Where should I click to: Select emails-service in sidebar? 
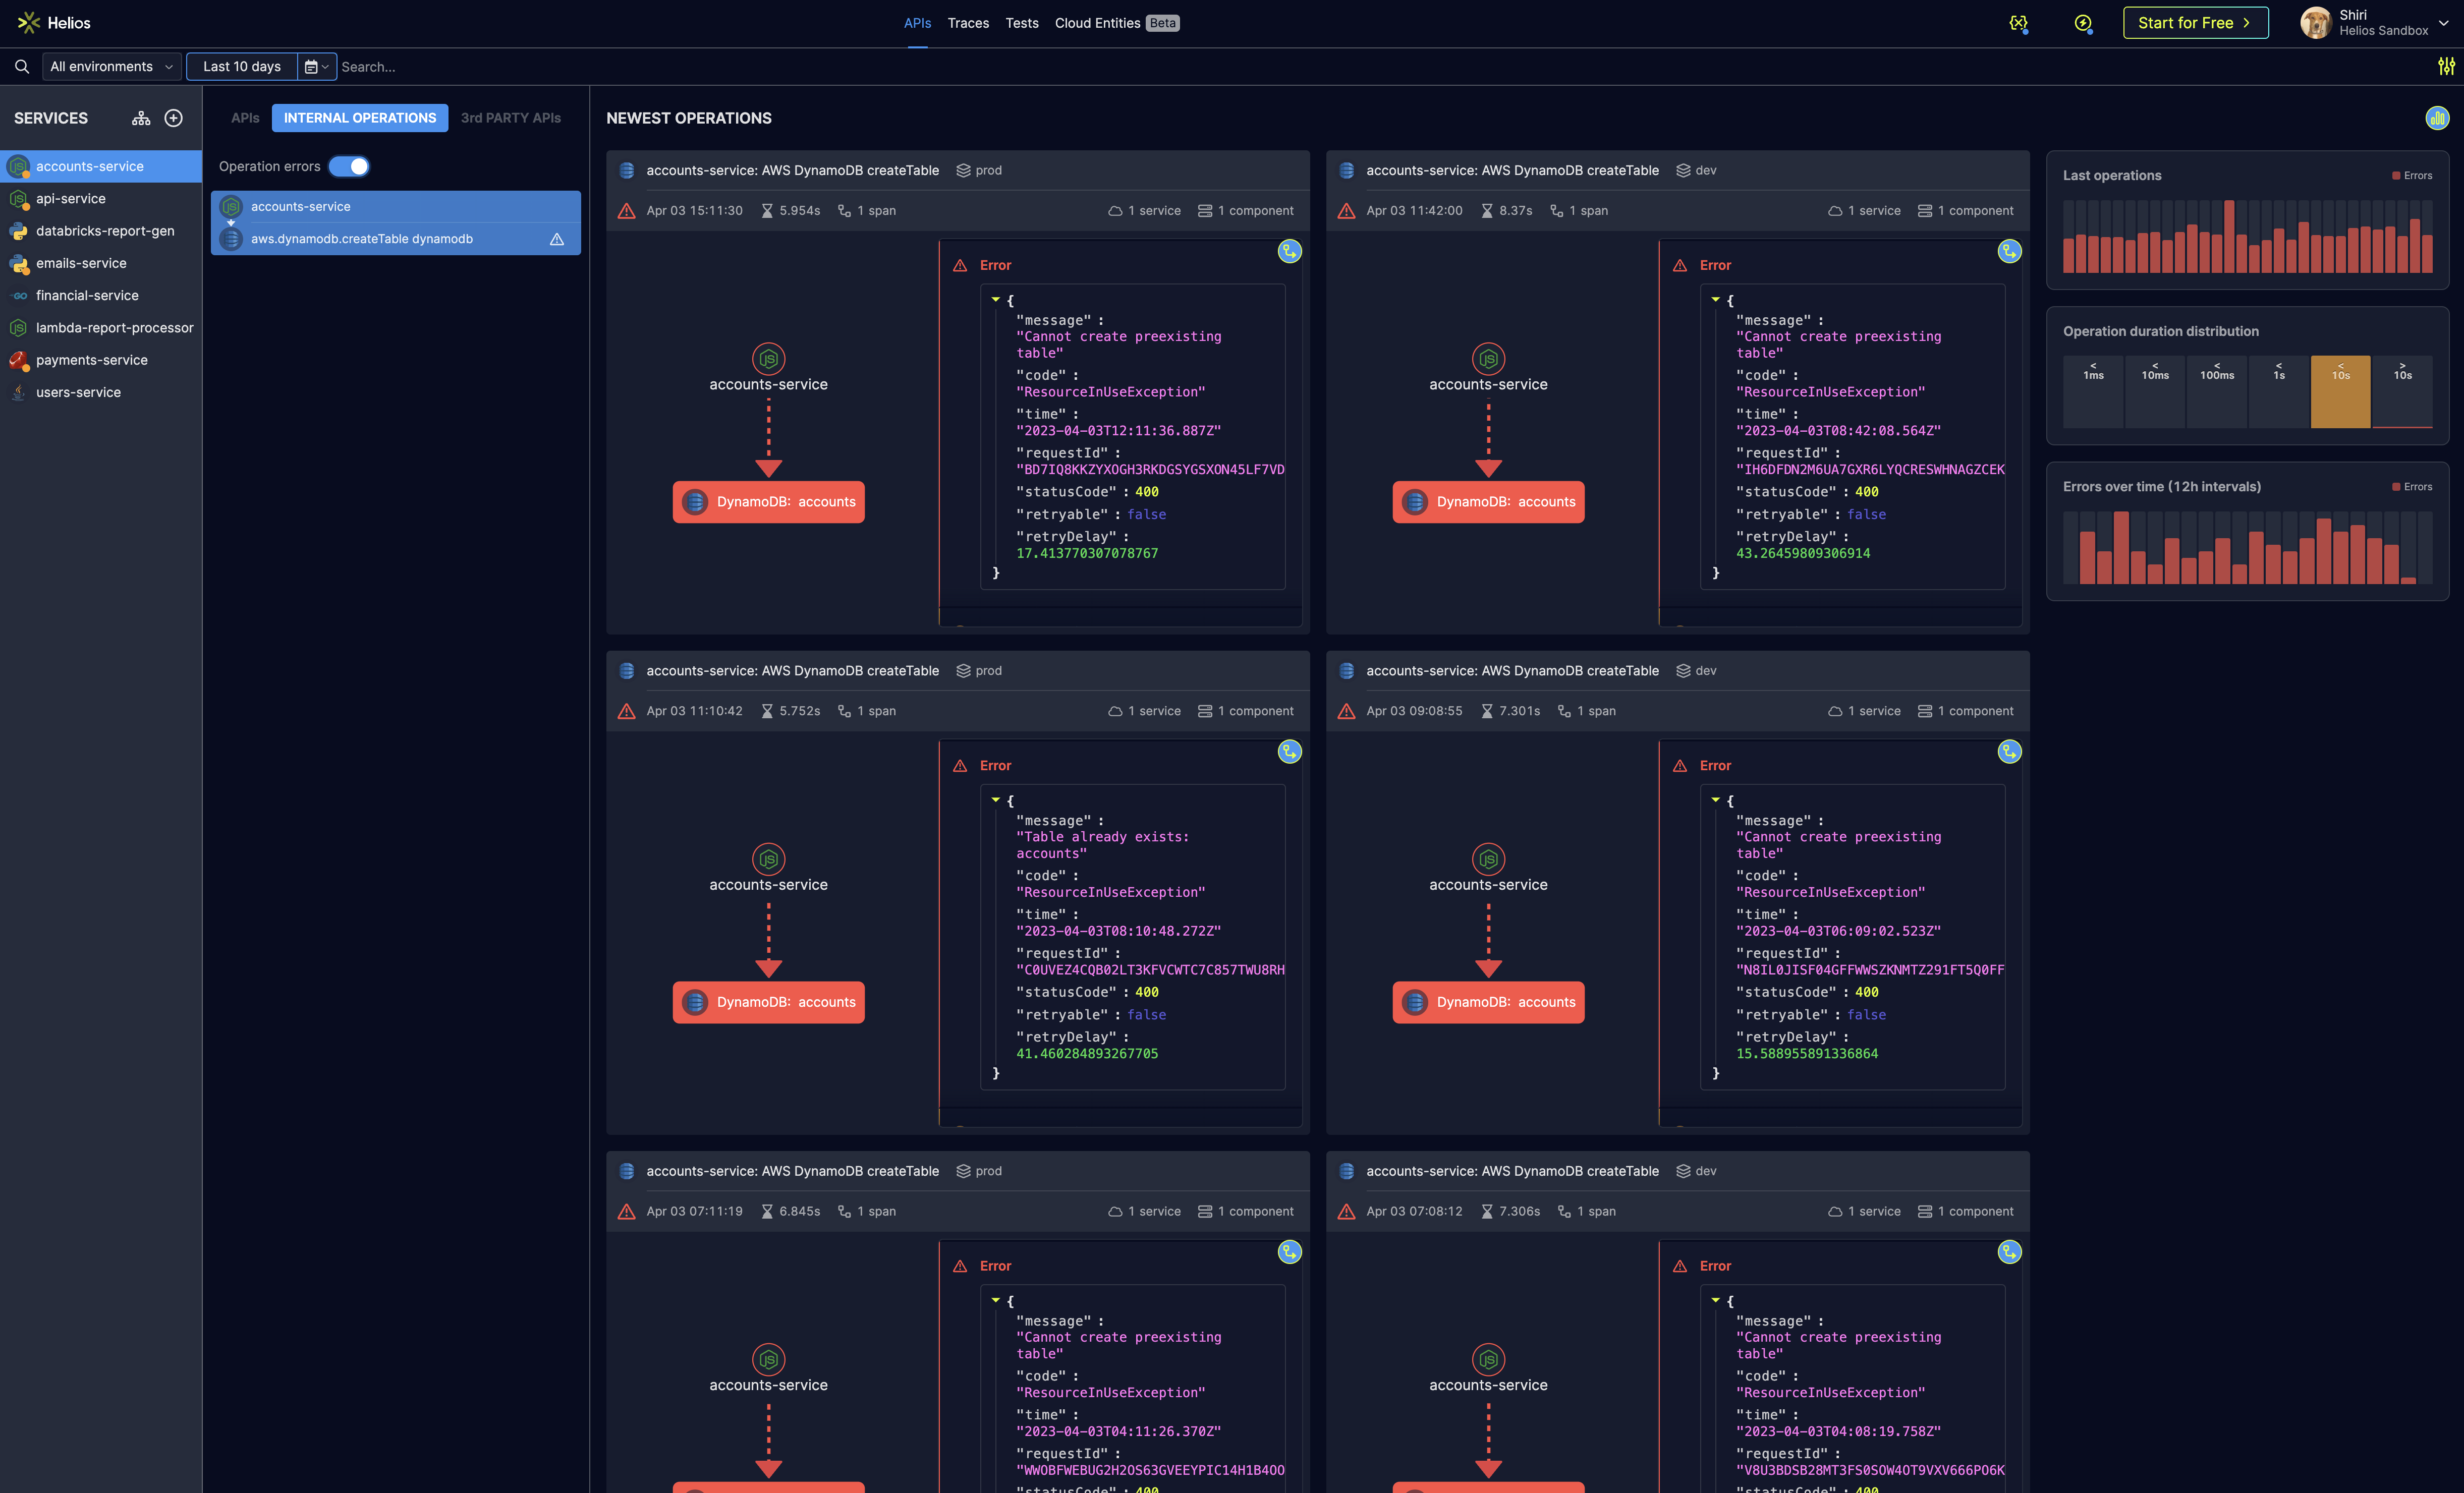click(x=100, y=263)
